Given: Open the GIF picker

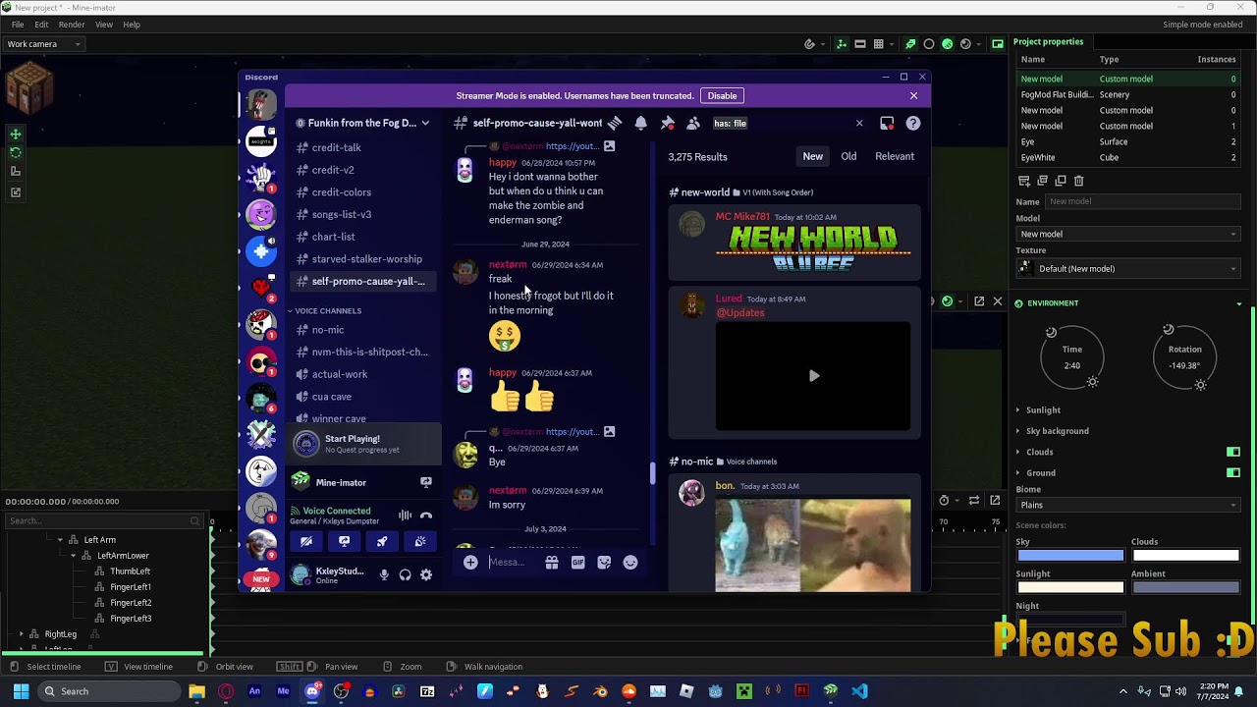Looking at the screenshot, I should click(x=577, y=563).
